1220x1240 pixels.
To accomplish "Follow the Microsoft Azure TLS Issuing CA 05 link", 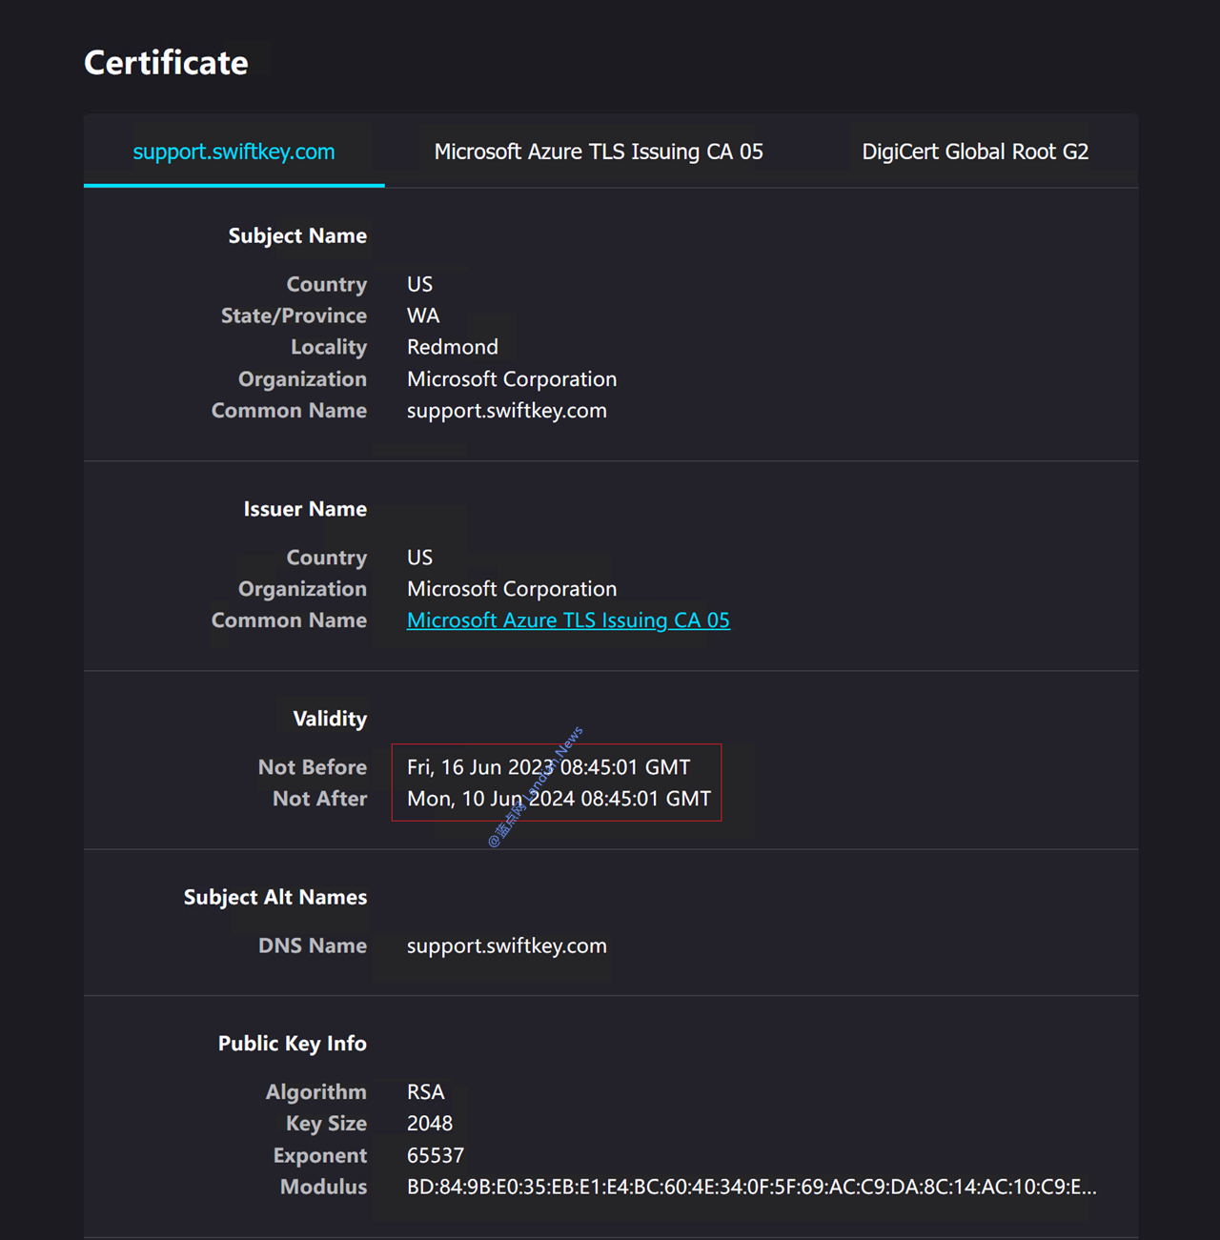I will pos(568,620).
